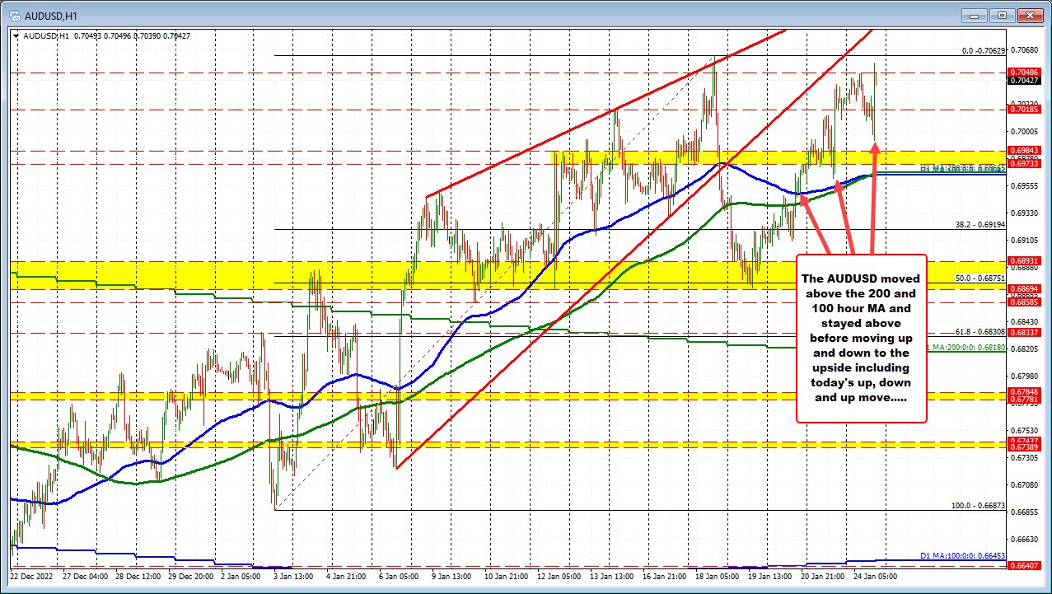Viewport: 1052px width, 594px height.
Task: Select the 50.0 Fibonacci retracement label
Action: pos(979,278)
